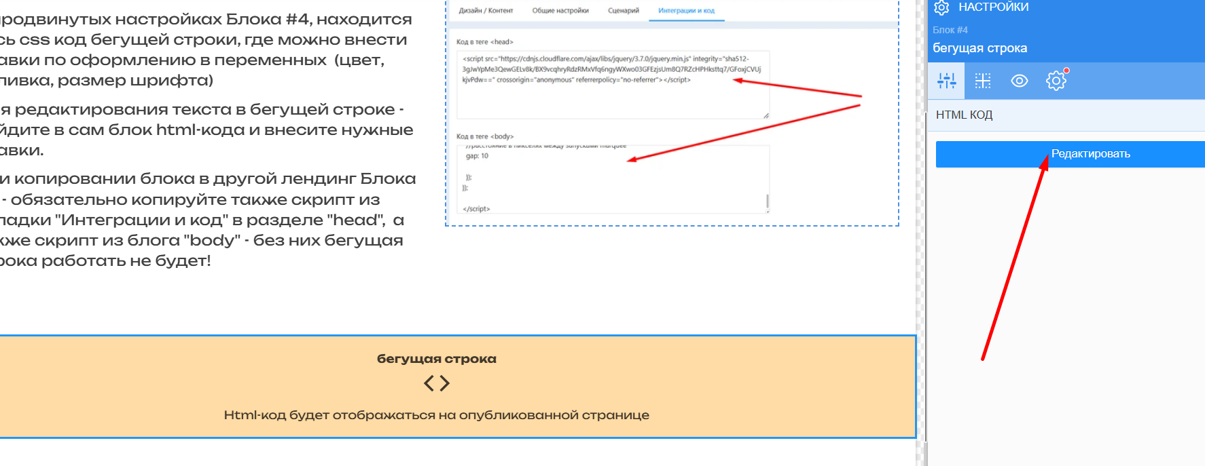Click the НАСТРОЙКИ panel heading
The width and height of the screenshot is (1205, 466).
(x=993, y=7)
